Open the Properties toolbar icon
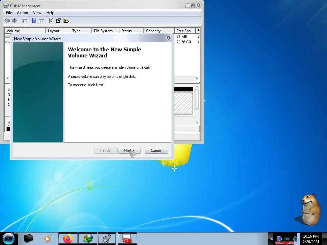 tap(58, 20)
